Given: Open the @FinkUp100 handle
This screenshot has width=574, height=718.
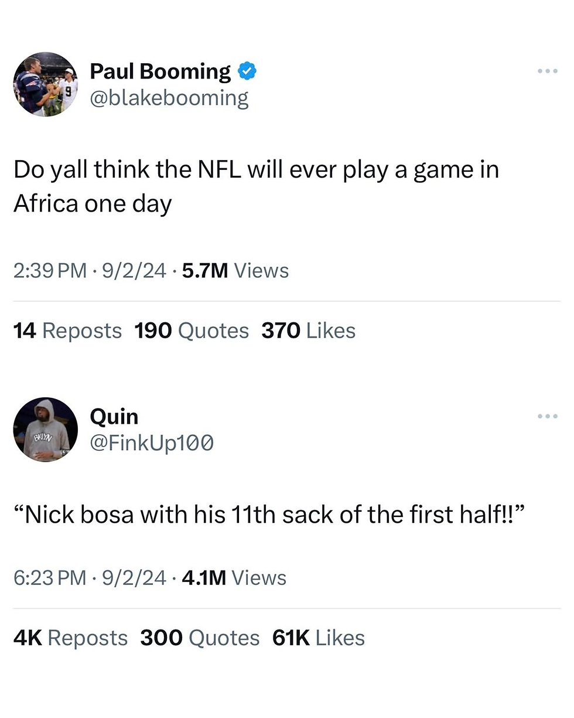Looking at the screenshot, I should click(x=151, y=443).
